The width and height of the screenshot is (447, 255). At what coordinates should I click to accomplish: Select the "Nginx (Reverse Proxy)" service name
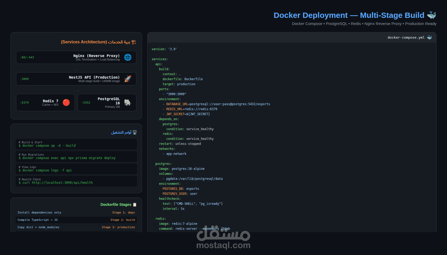[x=96, y=56]
